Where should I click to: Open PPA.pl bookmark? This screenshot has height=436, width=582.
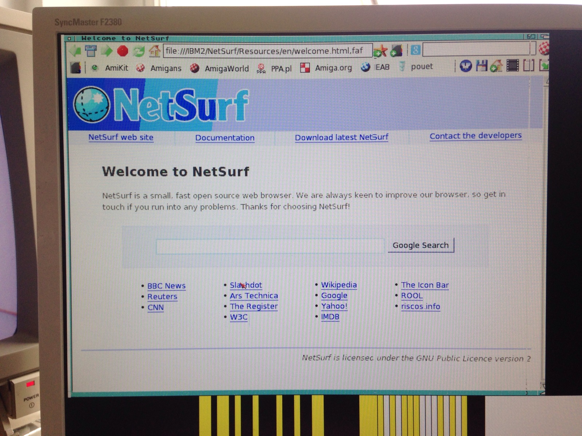tap(274, 68)
